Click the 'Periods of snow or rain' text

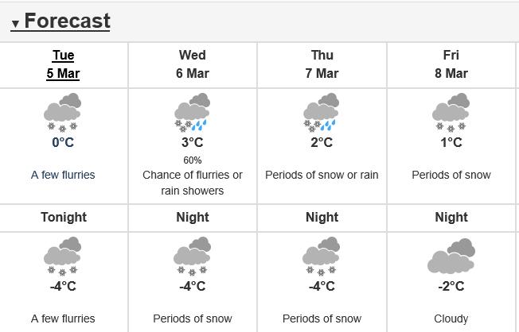click(x=322, y=175)
